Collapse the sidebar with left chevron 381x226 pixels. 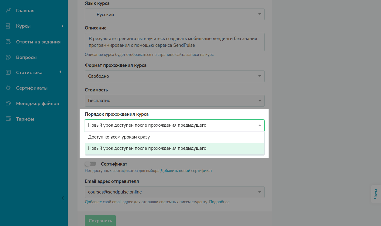tap(63, 198)
